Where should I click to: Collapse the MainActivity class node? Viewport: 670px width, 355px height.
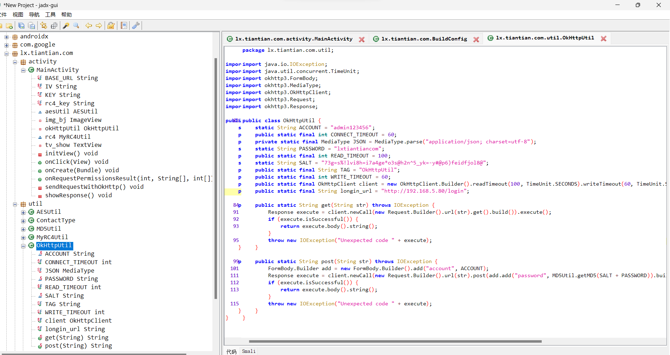(x=23, y=70)
